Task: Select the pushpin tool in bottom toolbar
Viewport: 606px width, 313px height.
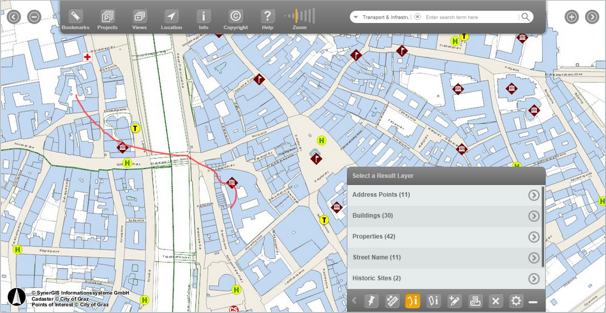Action: [x=372, y=301]
